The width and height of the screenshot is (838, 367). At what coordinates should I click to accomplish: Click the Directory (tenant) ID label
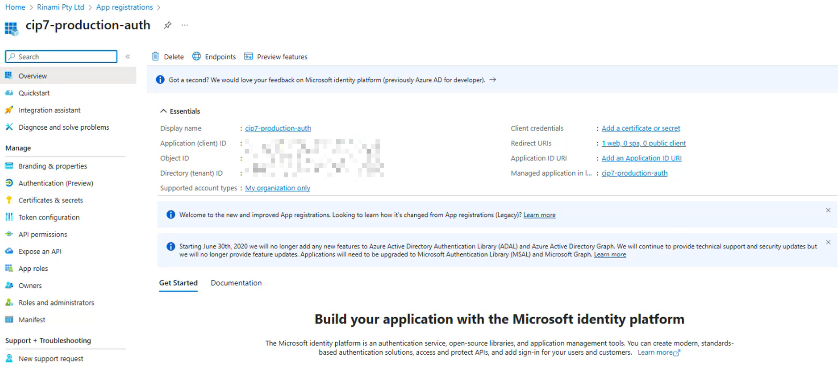(x=191, y=173)
